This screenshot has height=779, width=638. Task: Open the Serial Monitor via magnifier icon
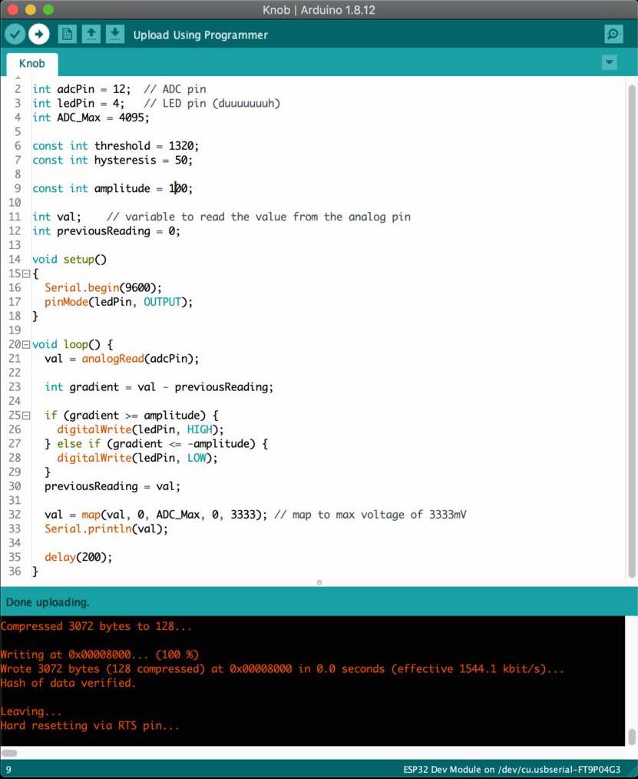click(613, 34)
